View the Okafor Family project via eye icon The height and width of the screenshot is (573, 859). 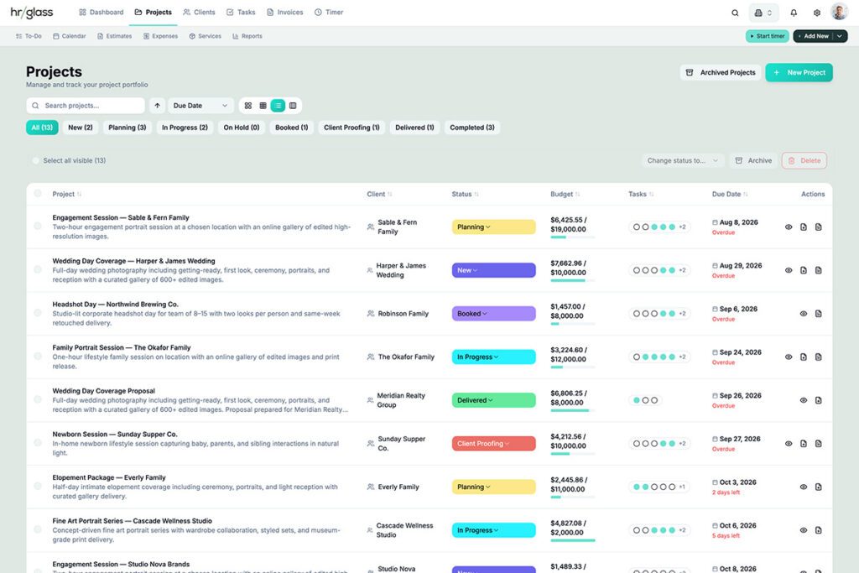click(789, 357)
